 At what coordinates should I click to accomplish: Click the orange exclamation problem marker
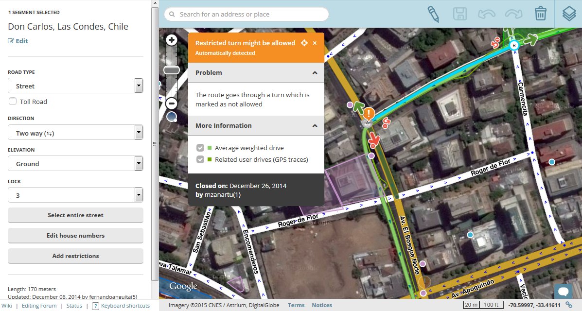click(x=369, y=113)
